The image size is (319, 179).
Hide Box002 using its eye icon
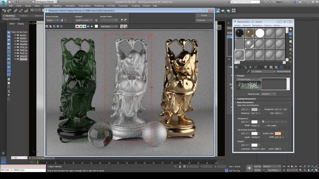pyautogui.click(x=15, y=38)
